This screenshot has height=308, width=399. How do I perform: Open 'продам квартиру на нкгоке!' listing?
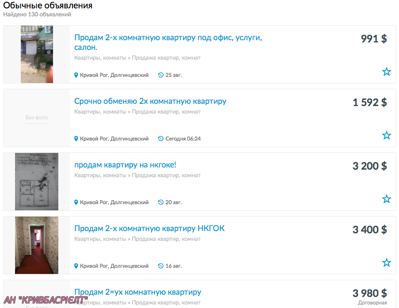(125, 165)
